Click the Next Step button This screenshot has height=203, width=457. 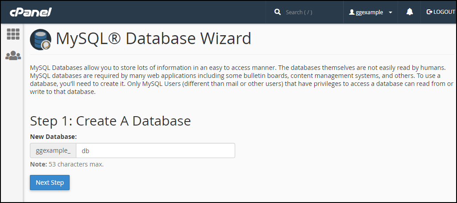tap(50, 183)
